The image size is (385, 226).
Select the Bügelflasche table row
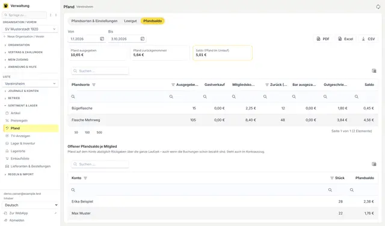coord(223,108)
